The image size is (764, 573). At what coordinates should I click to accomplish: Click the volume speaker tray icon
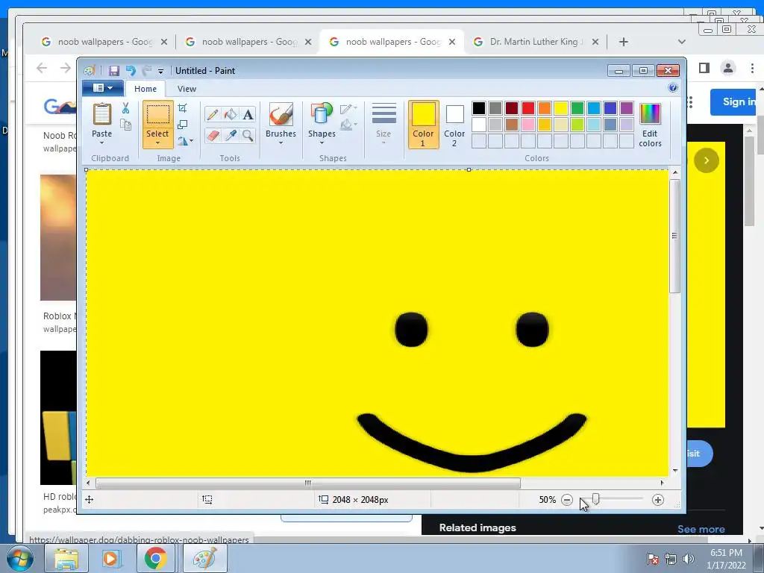(x=689, y=559)
